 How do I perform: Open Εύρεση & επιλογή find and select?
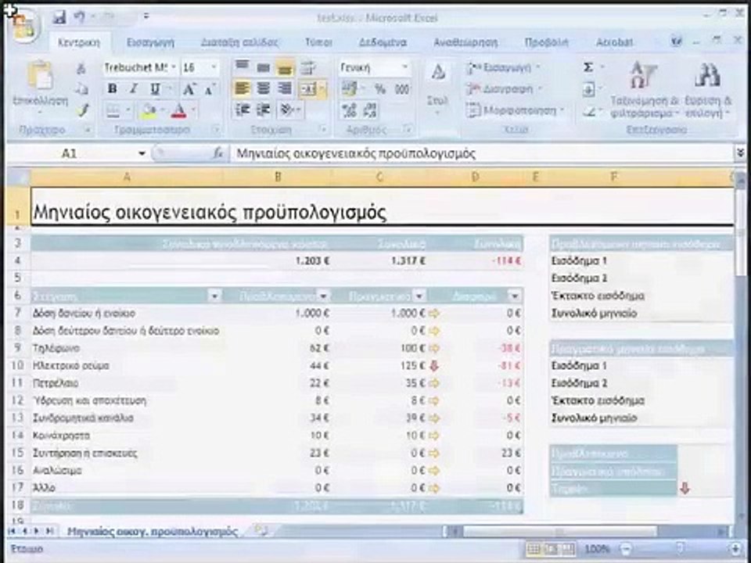click(x=709, y=89)
